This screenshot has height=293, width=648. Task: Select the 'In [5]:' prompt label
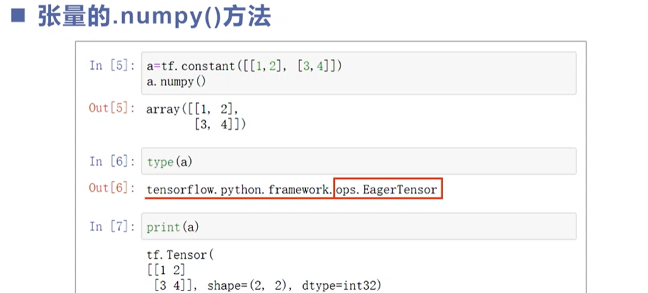click(x=112, y=66)
